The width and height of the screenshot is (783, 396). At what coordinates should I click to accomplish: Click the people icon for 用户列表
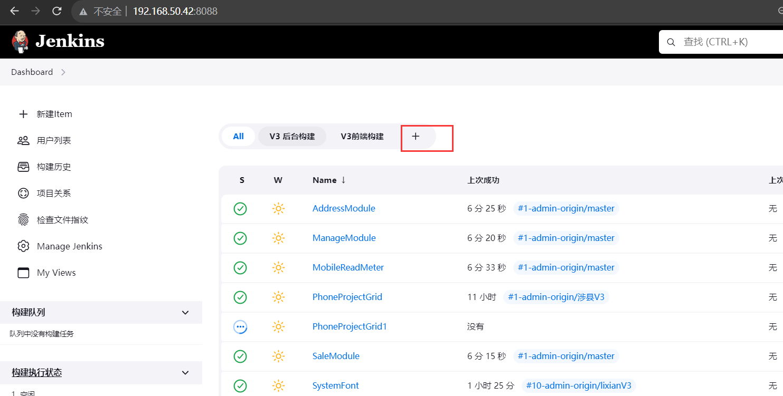pos(23,140)
